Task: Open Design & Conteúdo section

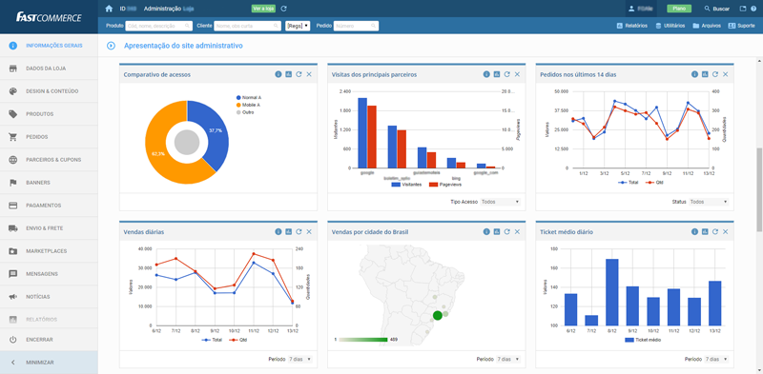Action: click(x=49, y=91)
